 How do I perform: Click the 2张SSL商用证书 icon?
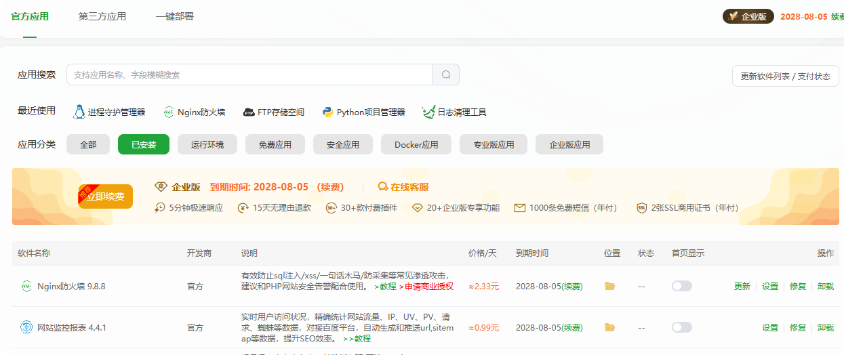coord(642,207)
